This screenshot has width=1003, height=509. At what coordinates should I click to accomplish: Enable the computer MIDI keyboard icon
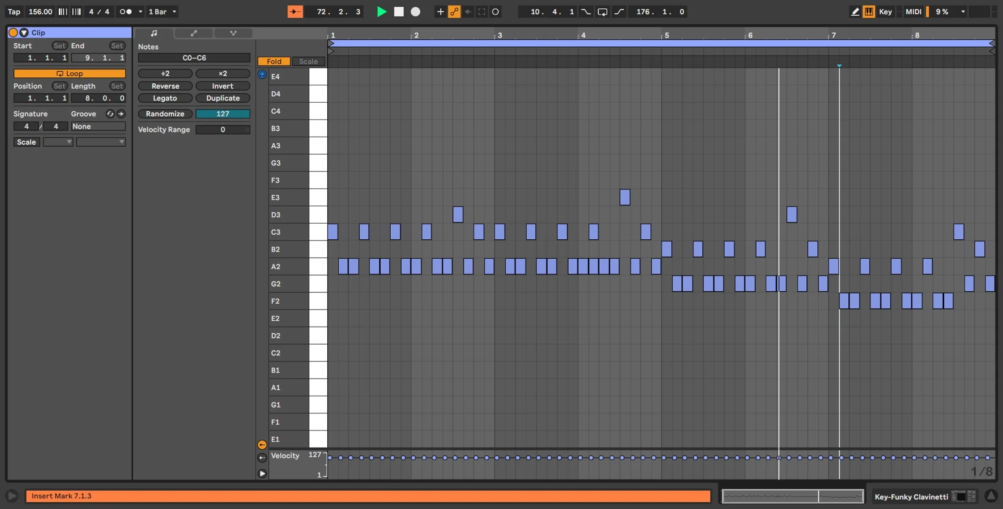[x=869, y=11]
